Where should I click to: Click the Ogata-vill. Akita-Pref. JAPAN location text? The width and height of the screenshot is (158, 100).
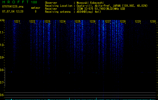pyautogui.click(x=112, y=6)
